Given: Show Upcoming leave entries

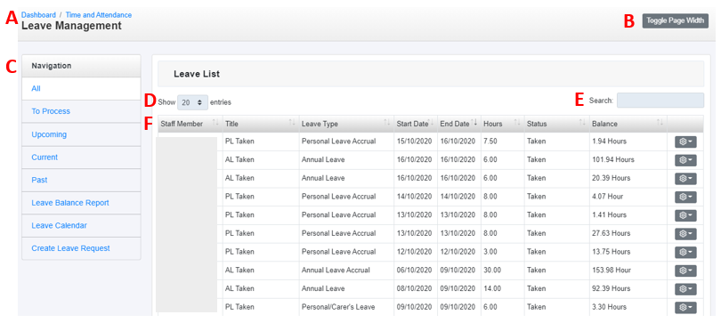Looking at the screenshot, I should 81,134.
